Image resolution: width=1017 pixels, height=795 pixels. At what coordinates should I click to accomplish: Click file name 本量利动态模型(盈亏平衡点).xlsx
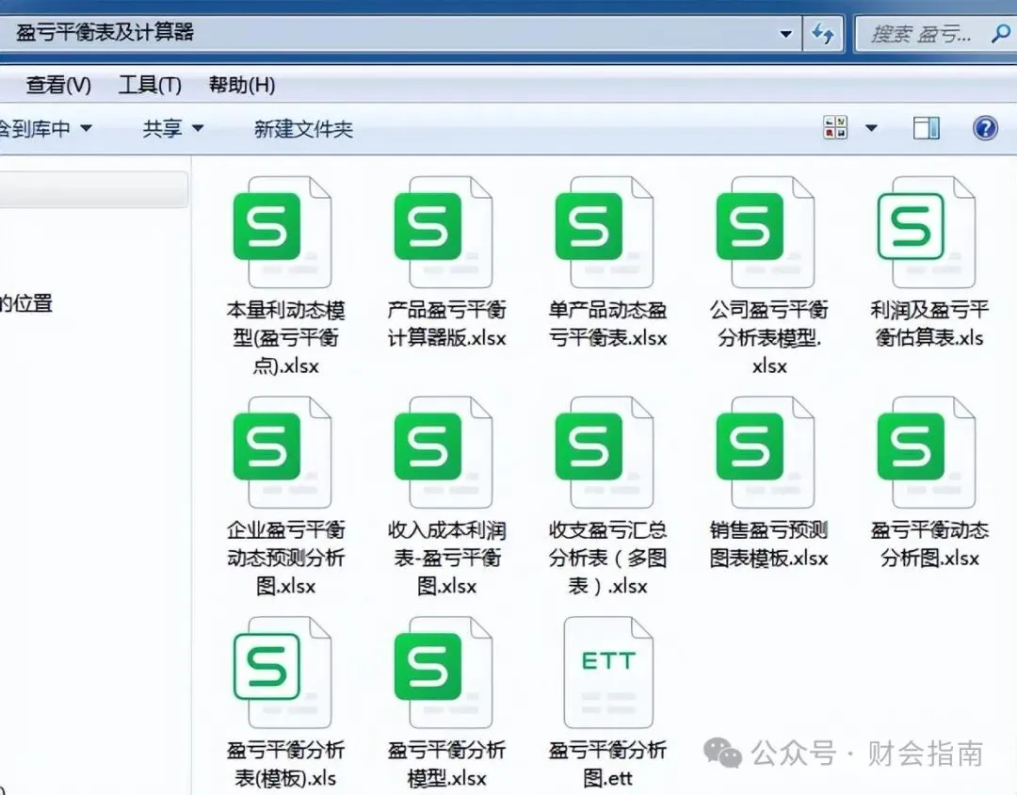pos(285,338)
